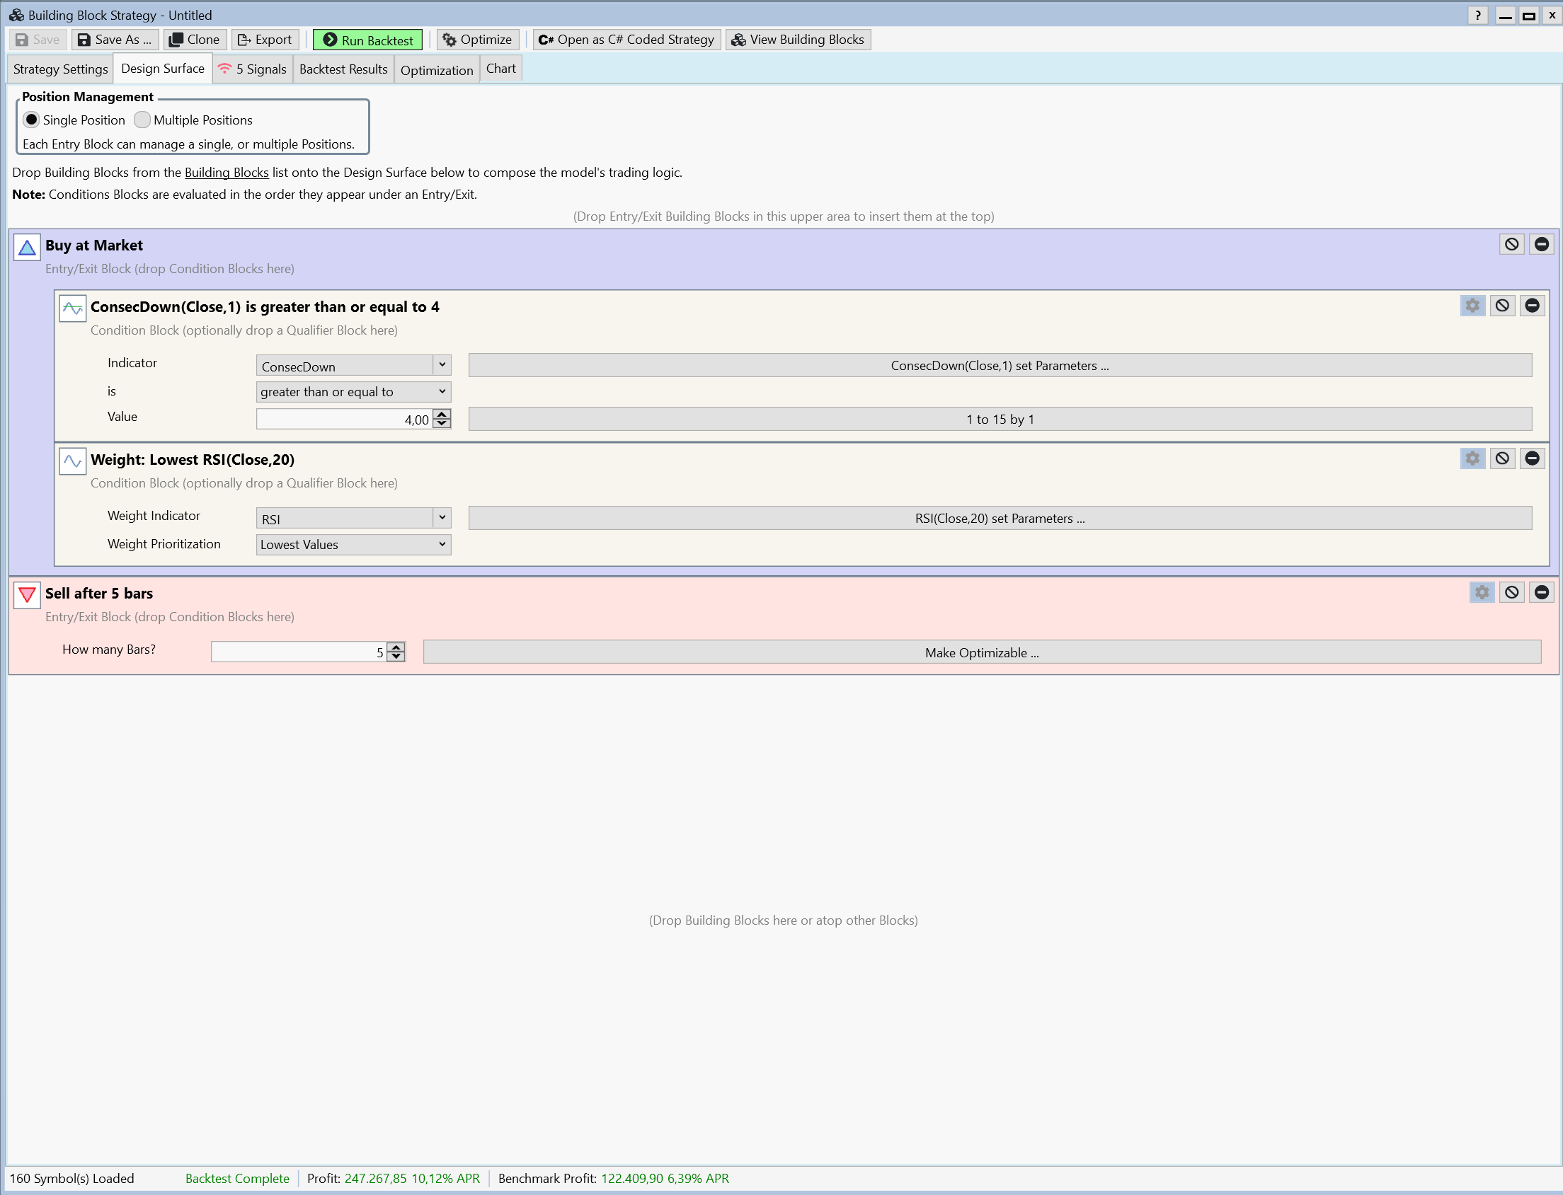
Task: Click the Sell red triangle icon
Action: click(x=27, y=595)
